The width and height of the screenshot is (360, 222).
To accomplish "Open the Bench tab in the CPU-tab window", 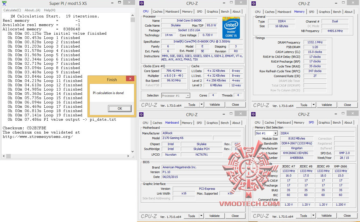I will tap(225, 12).
